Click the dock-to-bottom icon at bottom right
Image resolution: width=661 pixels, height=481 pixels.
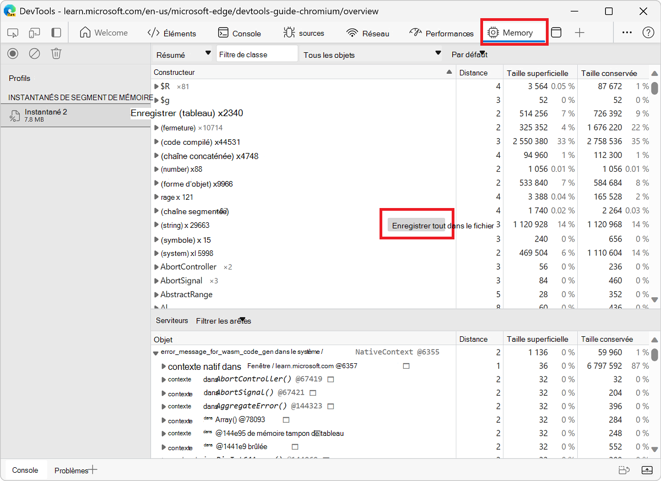(648, 469)
